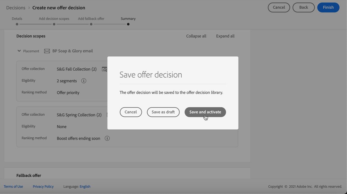
Task: Show info for 2 segments eligibility
Action: (x=84, y=81)
